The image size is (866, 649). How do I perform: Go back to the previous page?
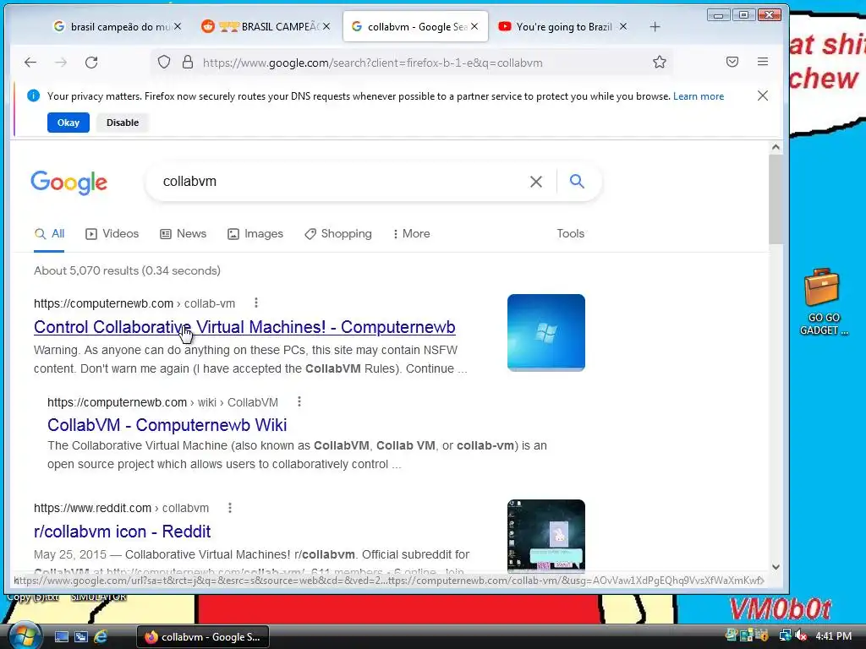(x=30, y=63)
